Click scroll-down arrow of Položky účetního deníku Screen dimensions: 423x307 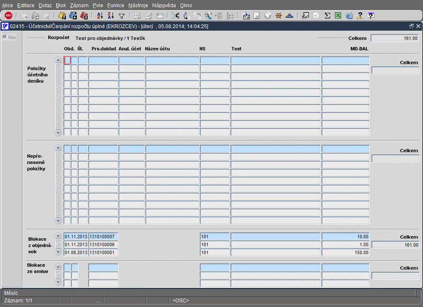(58, 132)
